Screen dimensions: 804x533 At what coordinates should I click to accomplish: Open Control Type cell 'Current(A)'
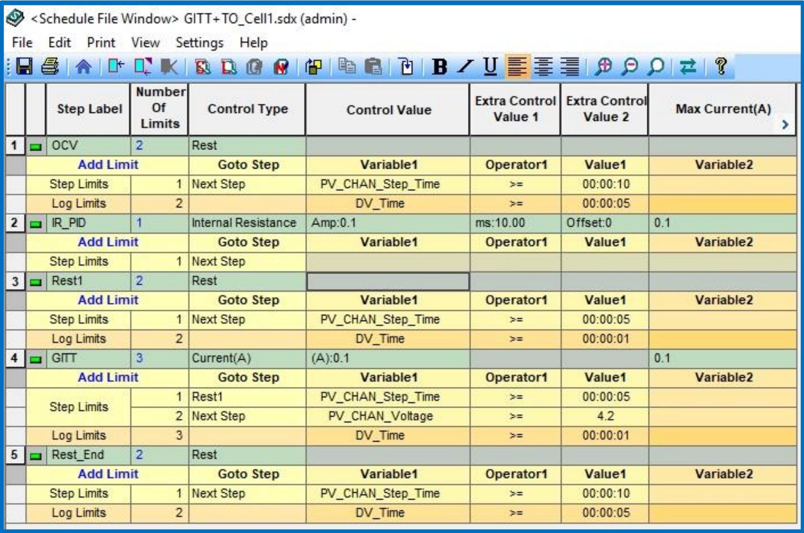247,358
